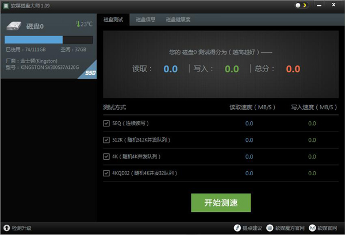
Task: Click the 写入速度 (MB/S) column header
Action: (314, 107)
